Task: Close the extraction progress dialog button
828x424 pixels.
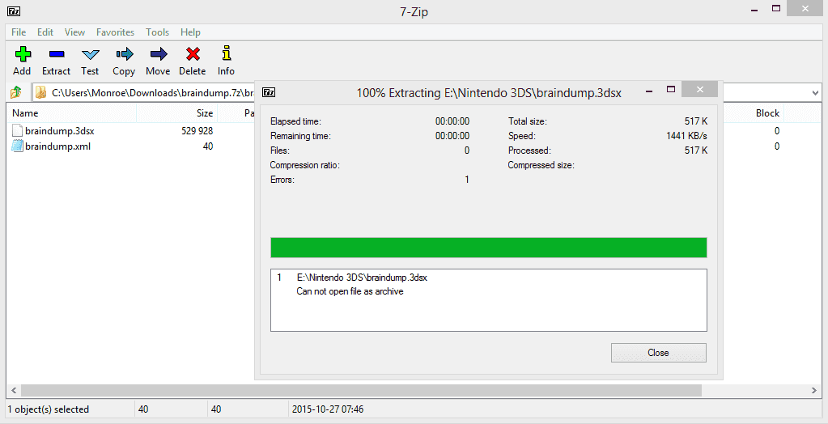Action: pyautogui.click(x=659, y=353)
